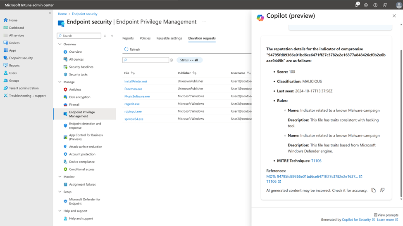Give feedback on Copilot response
Screen dimensions: 403x226
[382, 190]
